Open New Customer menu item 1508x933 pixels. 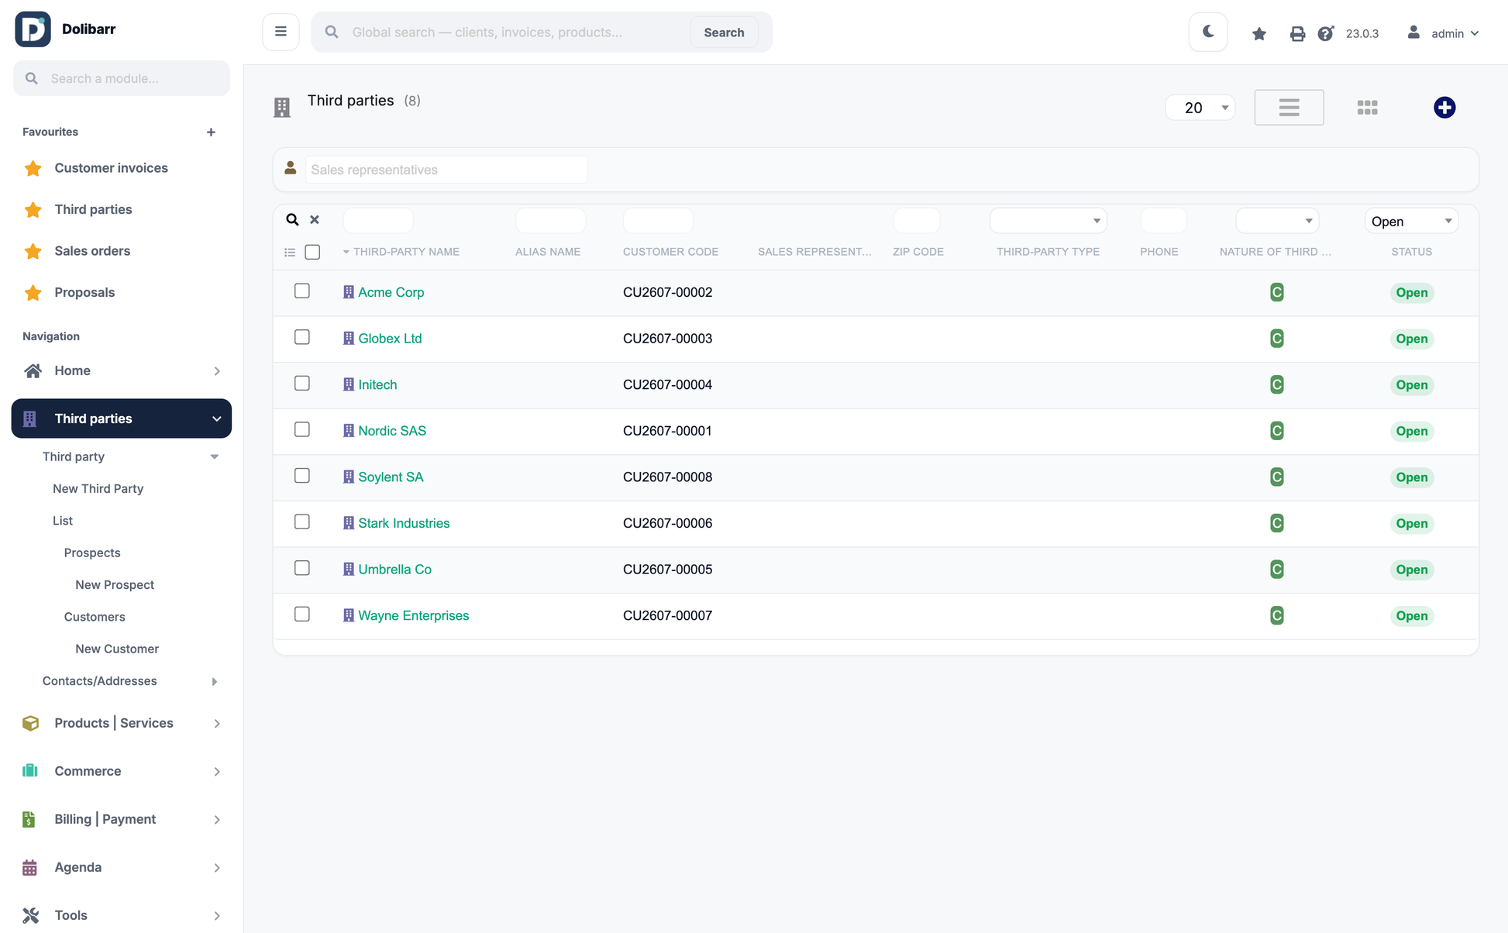(x=117, y=649)
